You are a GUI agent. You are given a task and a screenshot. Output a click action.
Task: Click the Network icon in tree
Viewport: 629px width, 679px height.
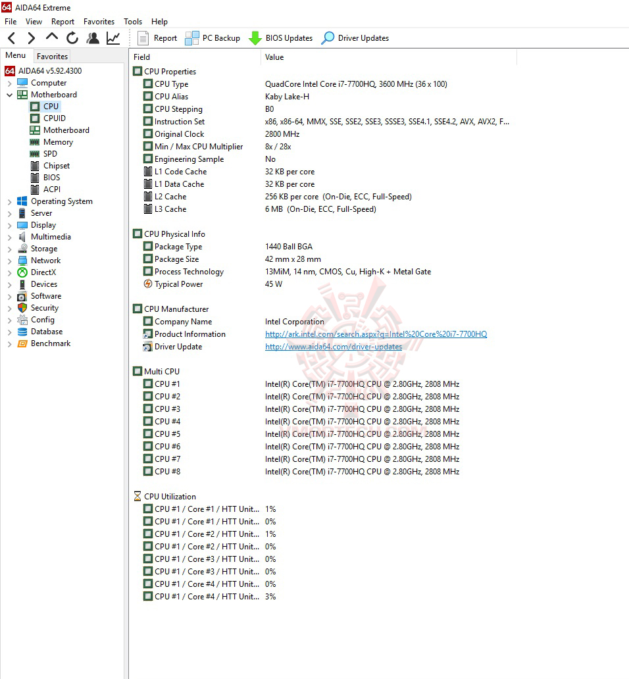coord(22,261)
